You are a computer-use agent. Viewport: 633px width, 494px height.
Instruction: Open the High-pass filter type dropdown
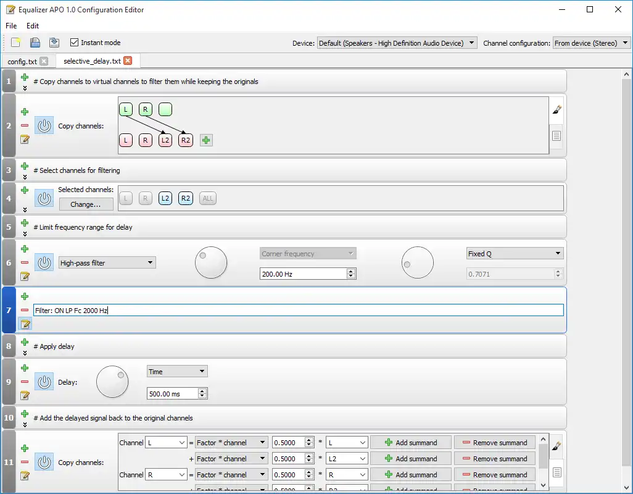pyautogui.click(x=107, y=263)
